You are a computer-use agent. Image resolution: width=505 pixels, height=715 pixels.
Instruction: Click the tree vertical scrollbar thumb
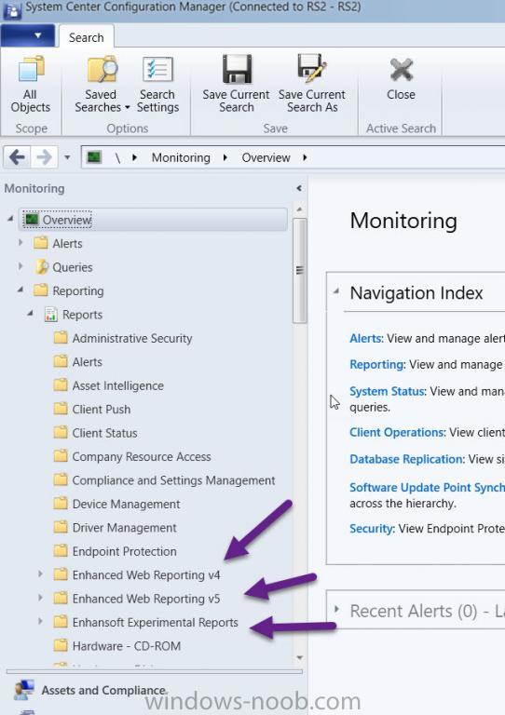click(x=299, y=270)
